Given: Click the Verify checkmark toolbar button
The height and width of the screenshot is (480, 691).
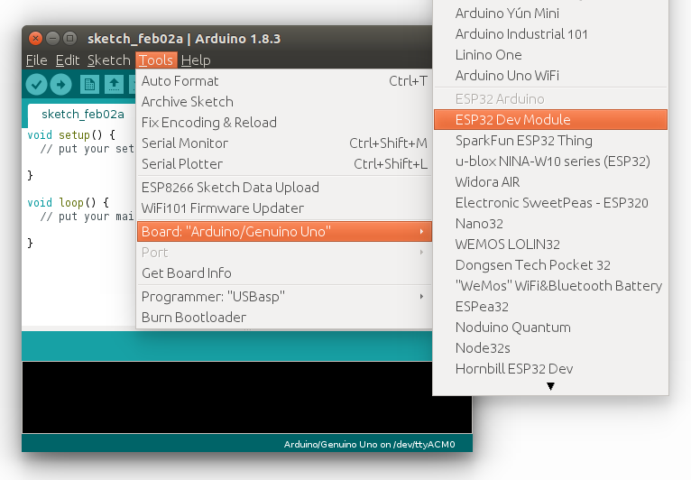Looking at the screenshot, I should coord(36,85).
